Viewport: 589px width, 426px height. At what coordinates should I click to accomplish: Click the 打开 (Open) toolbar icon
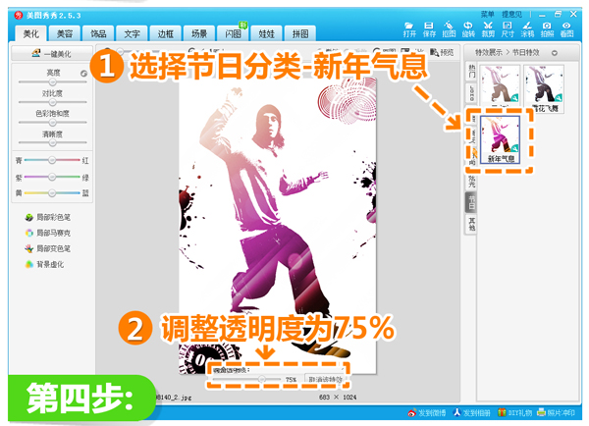click(x=409, y=27)
